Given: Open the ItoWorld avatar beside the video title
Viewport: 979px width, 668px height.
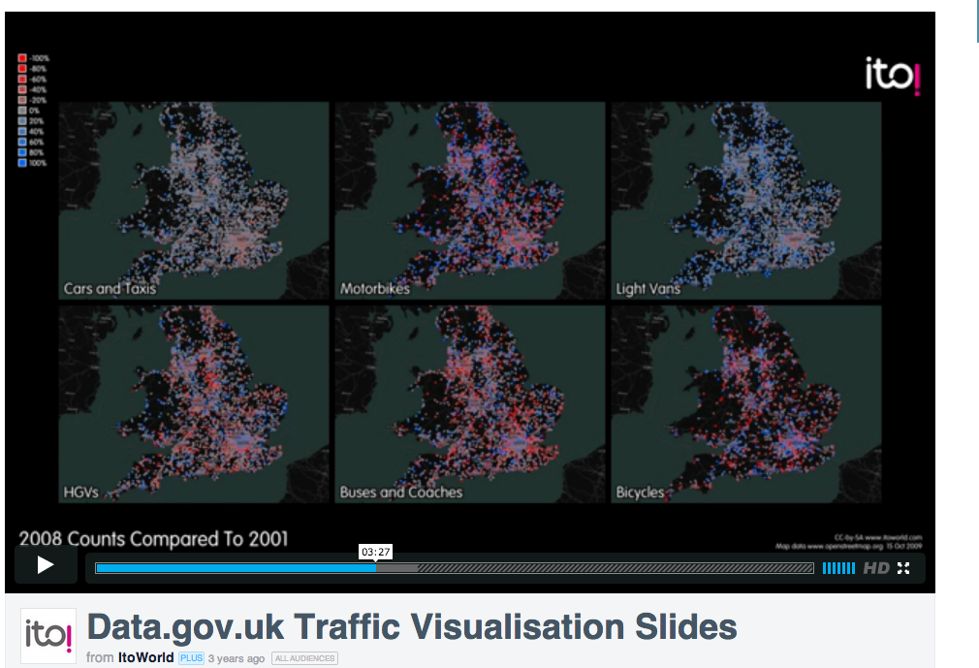Looking at the screenshot, I should [x=48, y=635].
